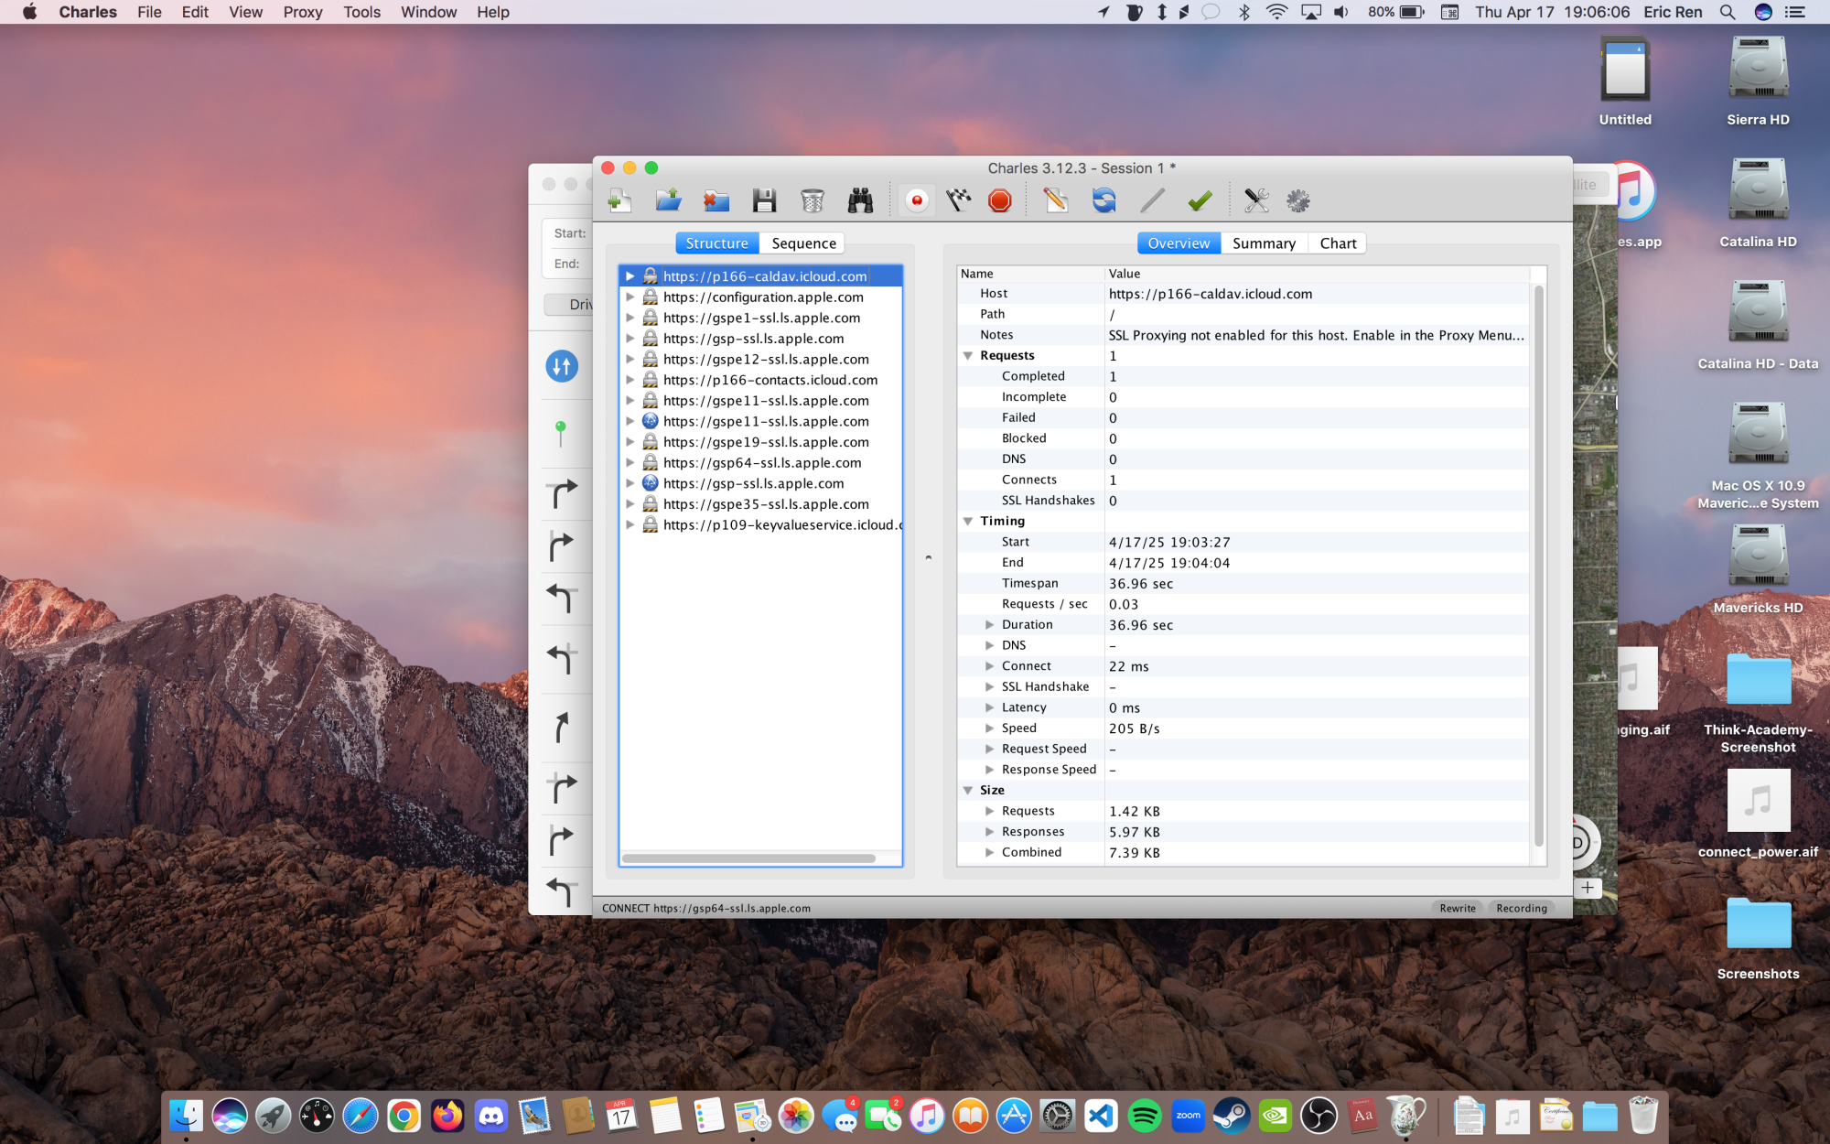
Task: Toggle throttling with the checkered flag icon
Action: [x=958, y=200]
